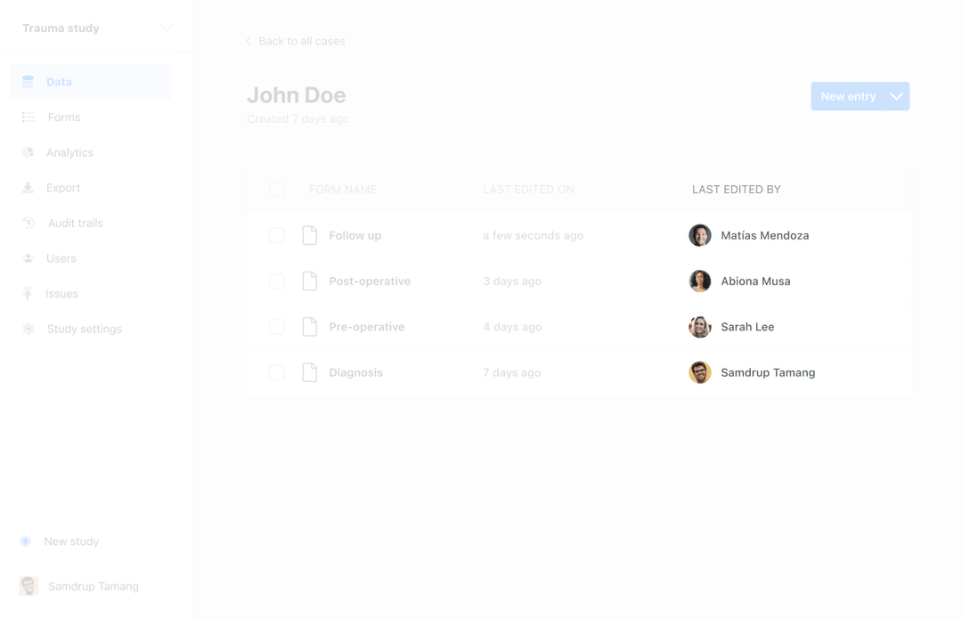Open Audit trails via its clock icon

(x=28, y=223)
